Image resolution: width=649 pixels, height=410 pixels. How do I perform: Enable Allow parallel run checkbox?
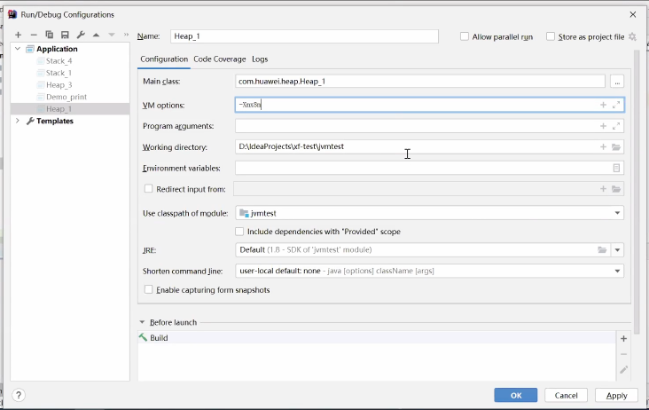[x=465, y=36]
